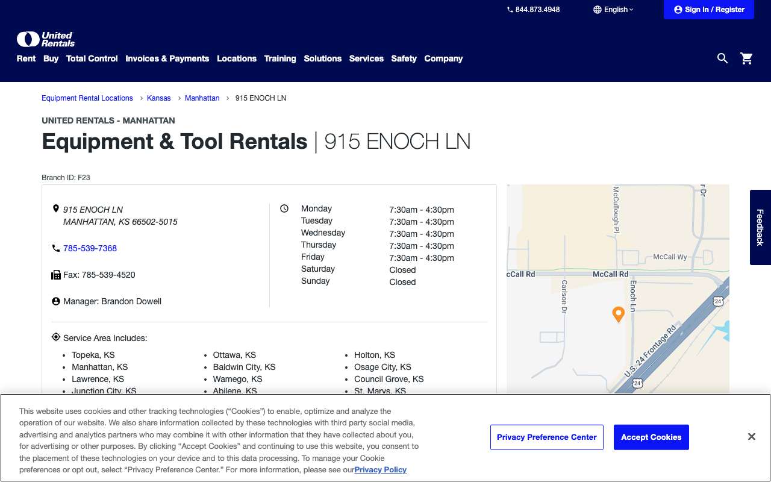
Task: Click the fax machine icon
Action: 56,275
